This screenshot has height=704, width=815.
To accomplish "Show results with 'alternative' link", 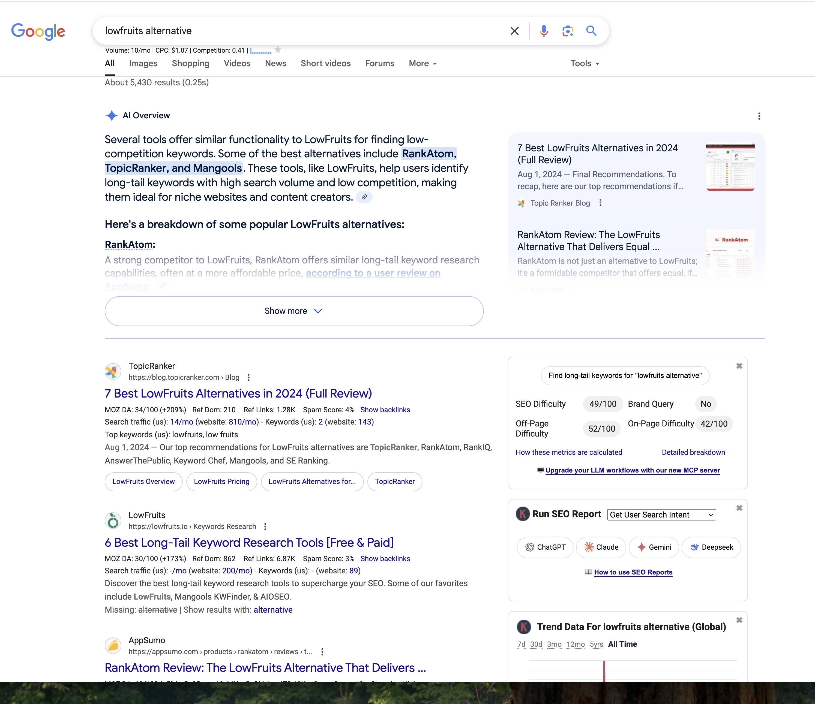I will click(x=273, y=610).
